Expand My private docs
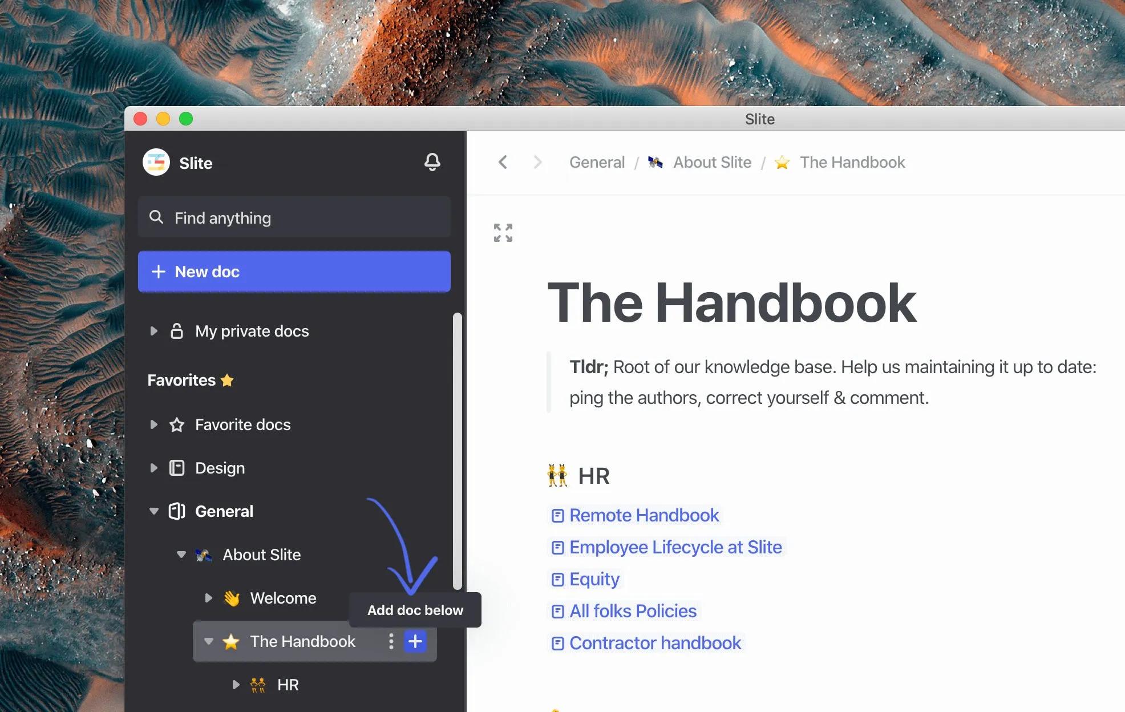 pos(153,331)
